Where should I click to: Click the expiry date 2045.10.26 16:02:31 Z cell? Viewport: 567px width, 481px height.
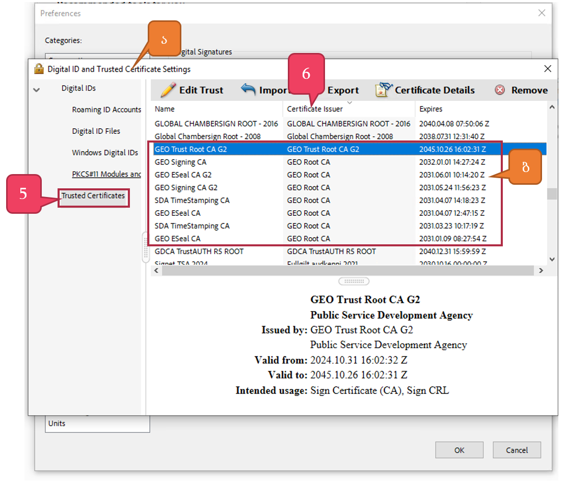[x=452, y=149]
